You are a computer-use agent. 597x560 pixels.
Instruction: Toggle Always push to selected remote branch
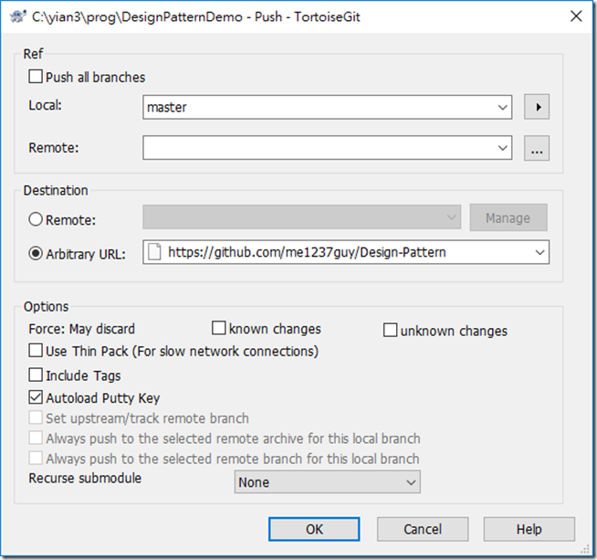pyautogui.click(x=36, y=459)
